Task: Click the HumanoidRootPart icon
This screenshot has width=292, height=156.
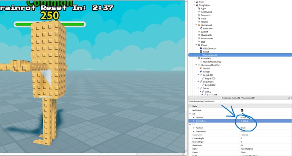Action: click(x=199, y=65)
